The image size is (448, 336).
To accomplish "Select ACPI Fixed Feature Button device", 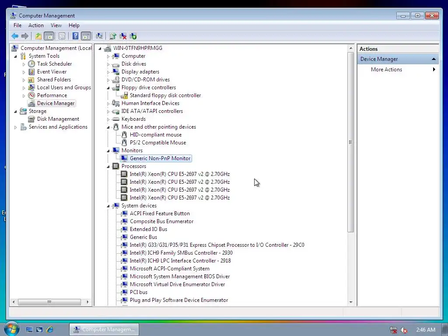I will 160,213.
